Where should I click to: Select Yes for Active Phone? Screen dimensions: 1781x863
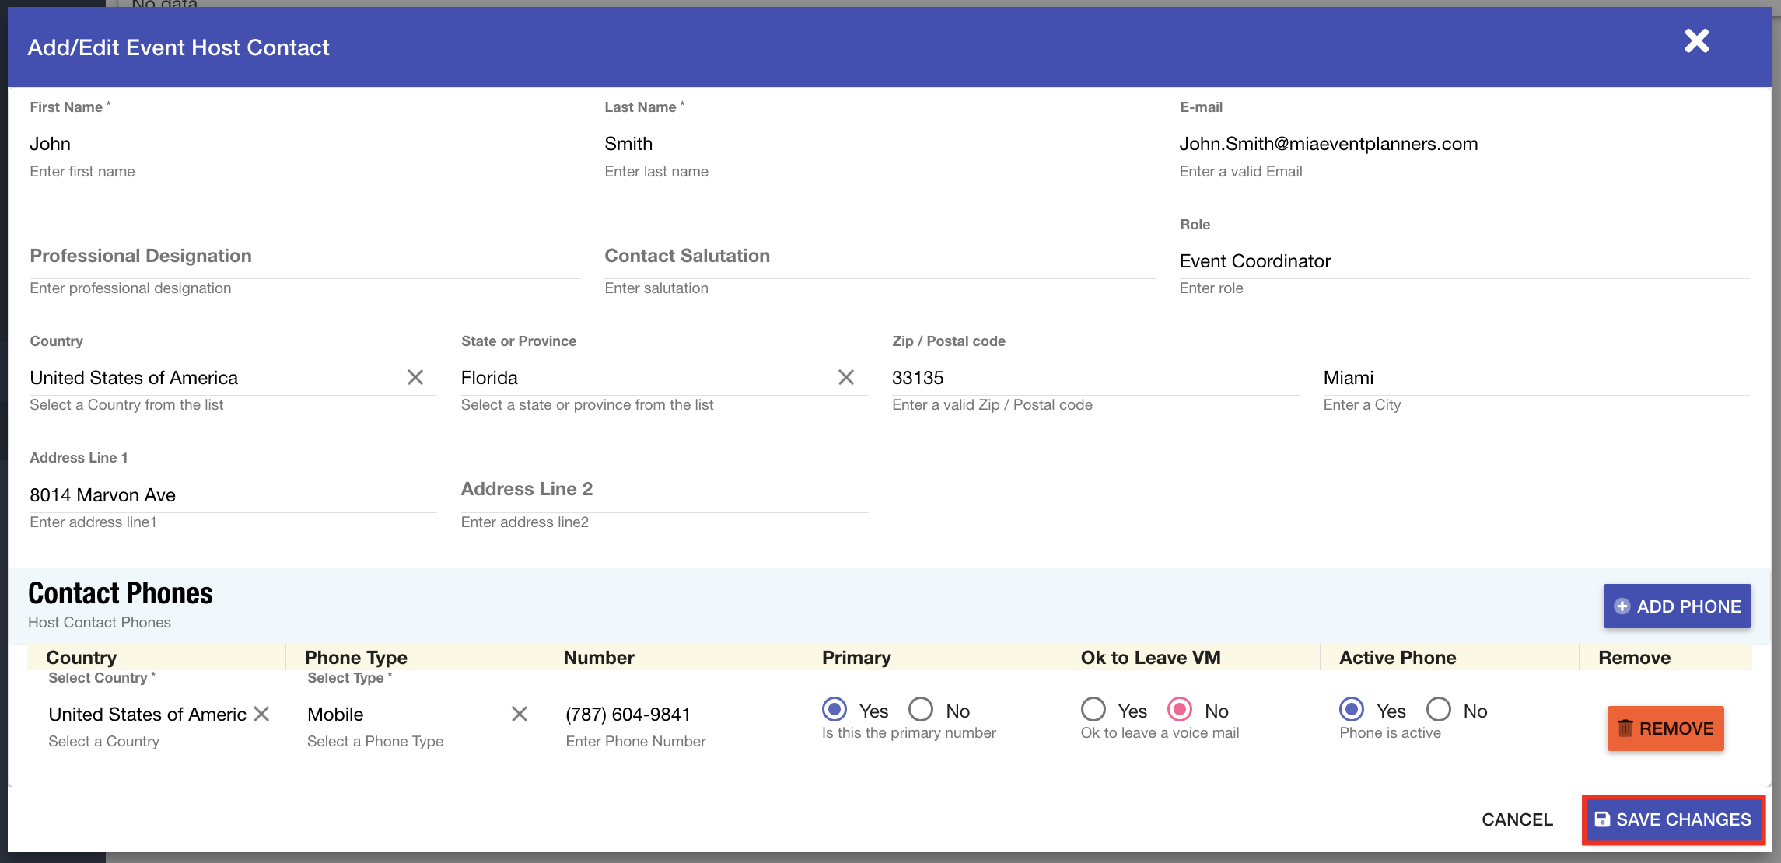(x=1352, y=709)
